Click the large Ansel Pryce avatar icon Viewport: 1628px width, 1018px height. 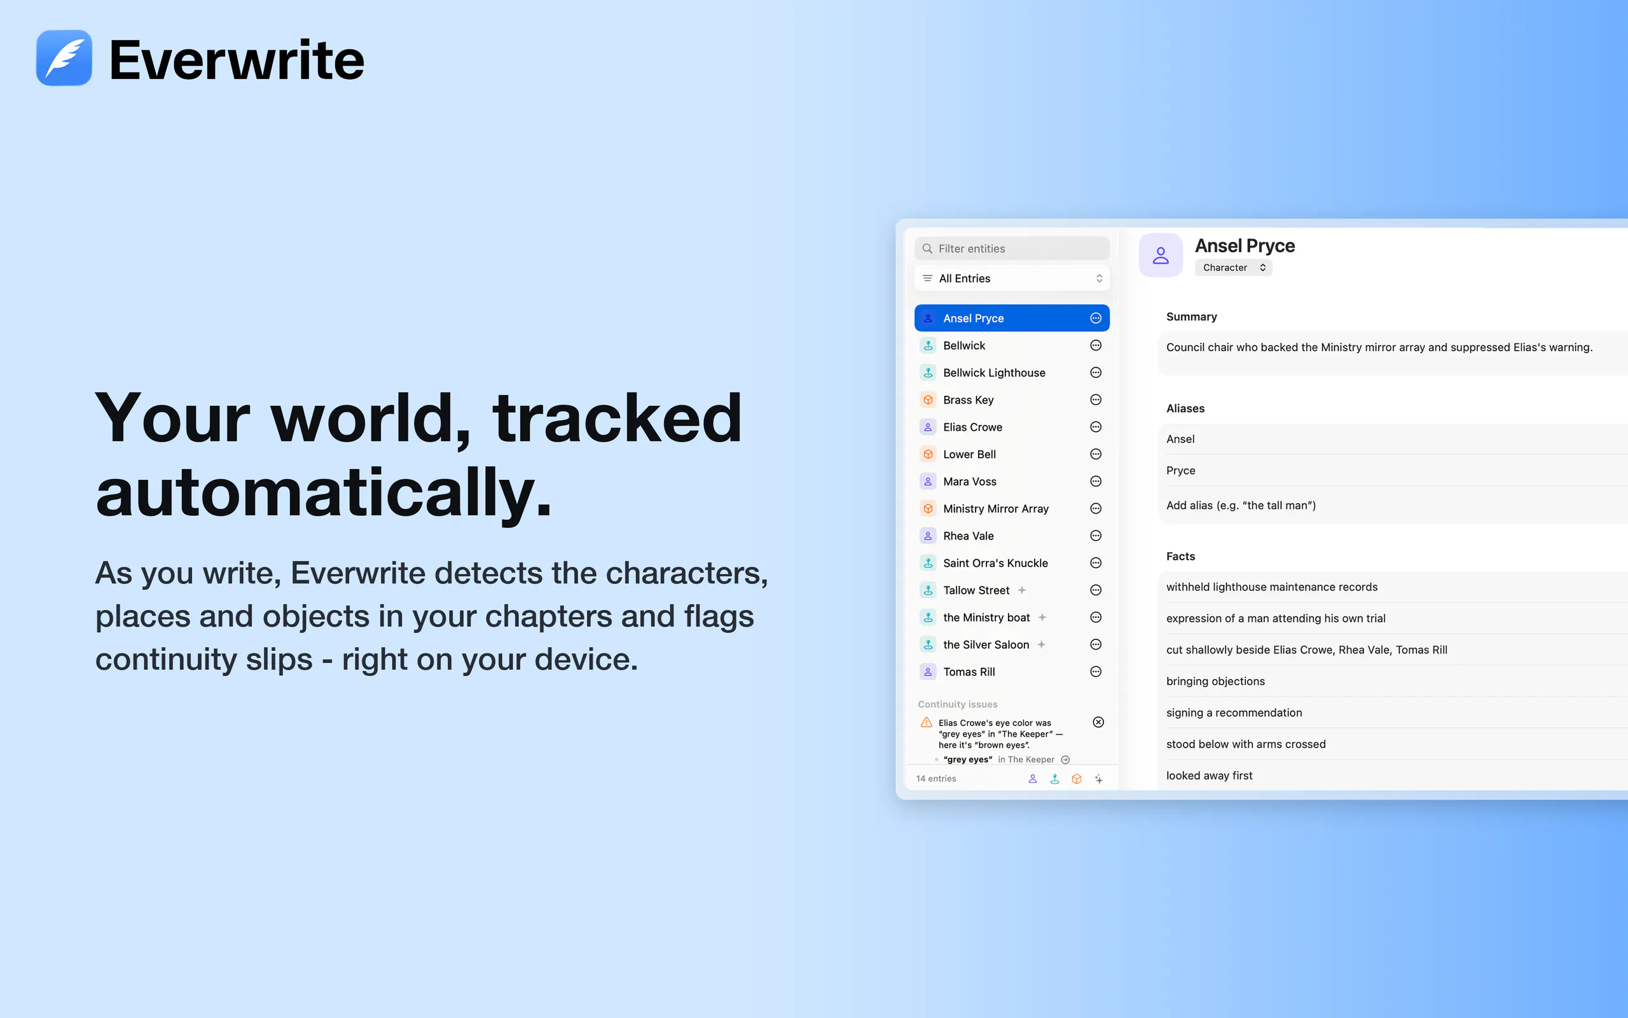click(x=1161, y=255)
